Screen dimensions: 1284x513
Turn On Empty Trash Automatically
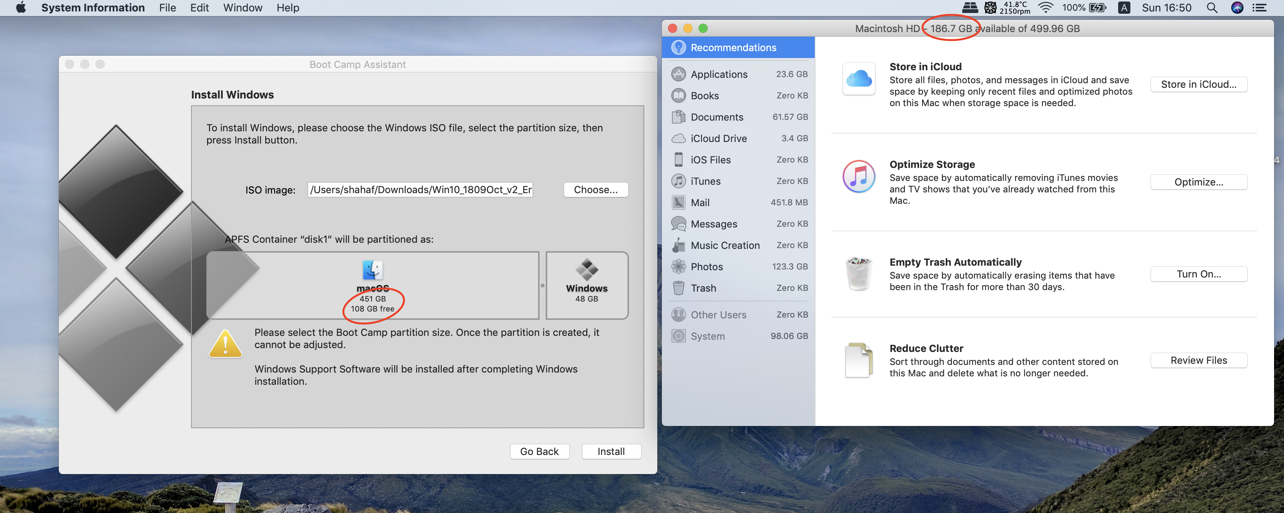pos(1198,274)
